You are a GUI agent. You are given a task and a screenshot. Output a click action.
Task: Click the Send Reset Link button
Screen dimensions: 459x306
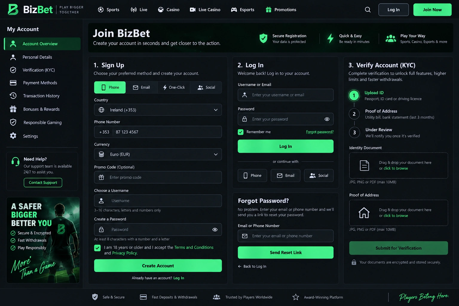click(x=286, y=253)
